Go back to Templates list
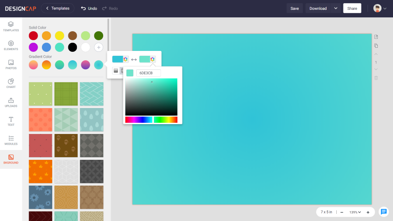 58,8
